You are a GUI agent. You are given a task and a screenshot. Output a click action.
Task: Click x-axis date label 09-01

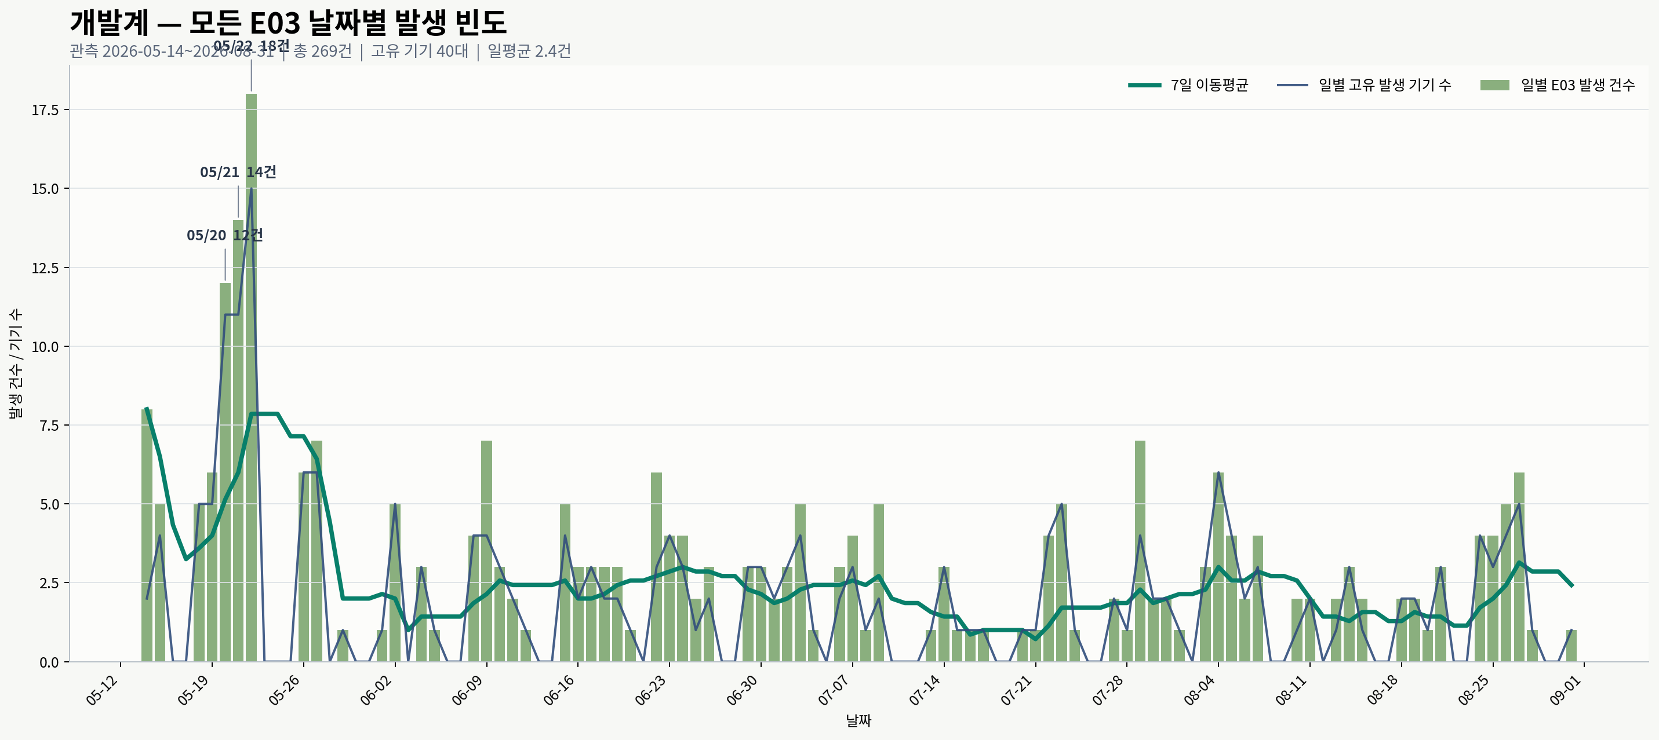click(1566, 690)
